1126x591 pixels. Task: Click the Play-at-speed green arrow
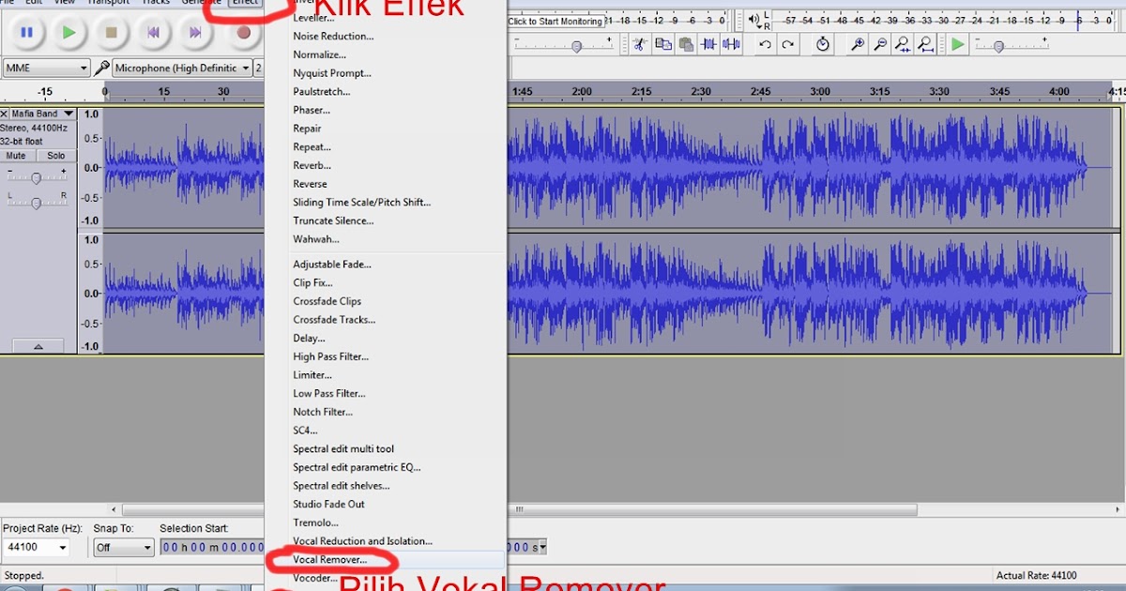tap(957, 44)
